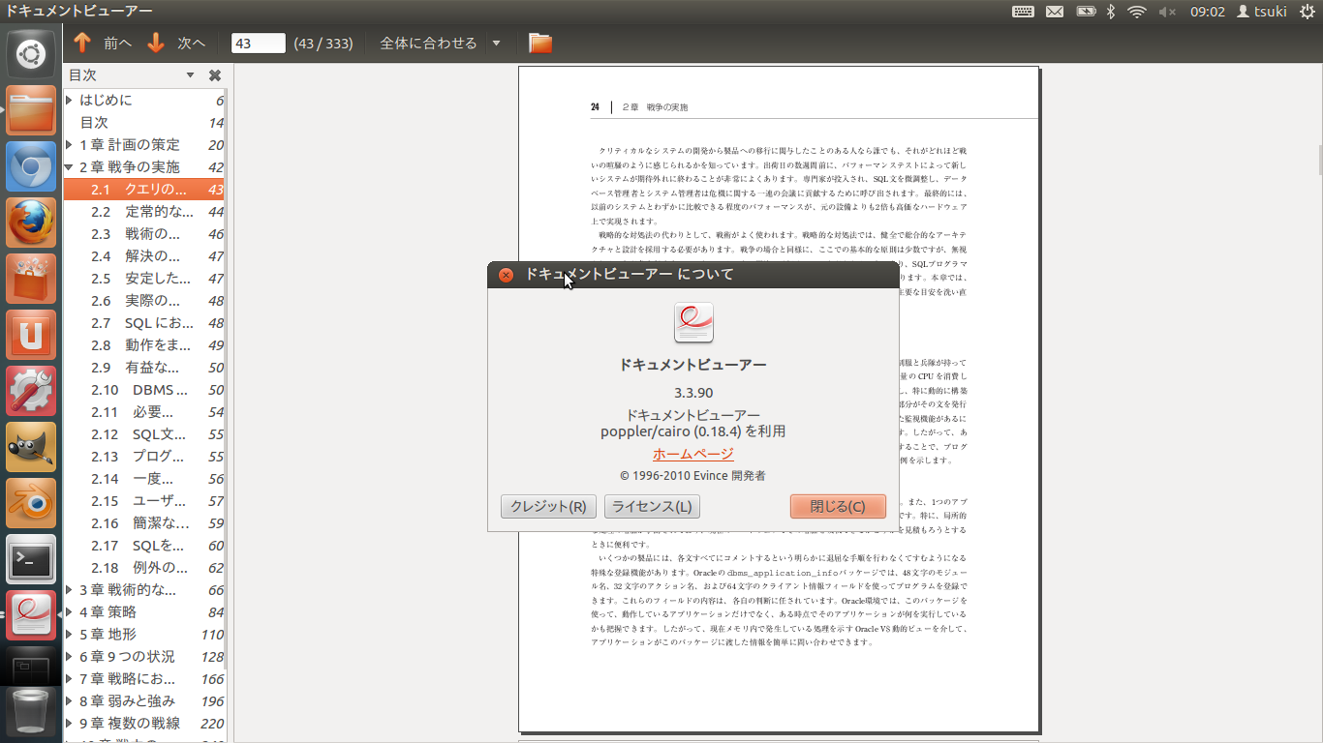Expand the 8章 弱みと強み outline entry

point(70,701)
